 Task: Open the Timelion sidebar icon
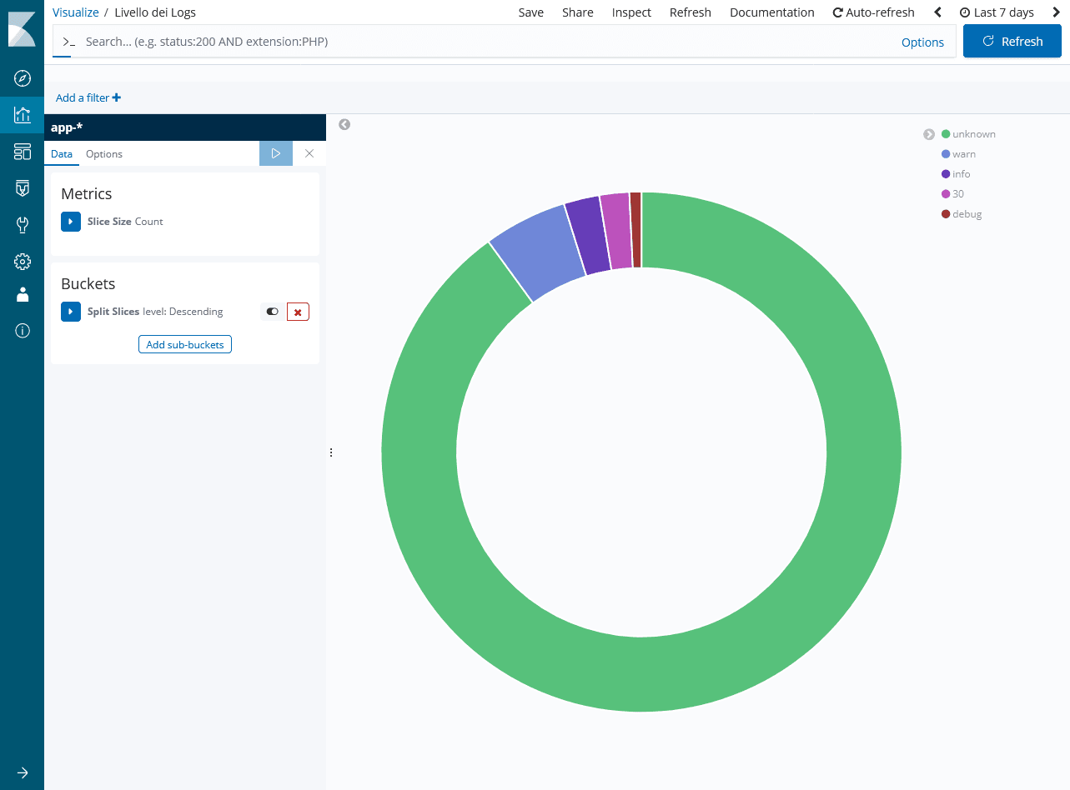click(x=23, y=188)
